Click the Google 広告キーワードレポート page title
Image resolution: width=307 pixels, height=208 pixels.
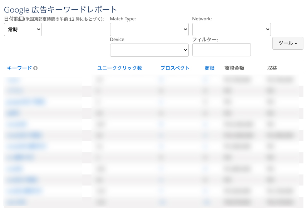pos(60,10)
